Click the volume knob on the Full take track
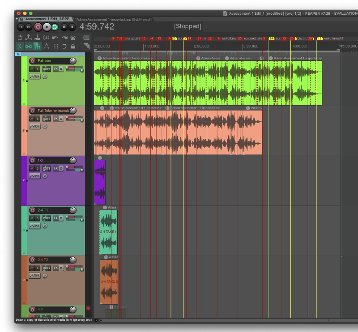 click(x=73, y=61)
